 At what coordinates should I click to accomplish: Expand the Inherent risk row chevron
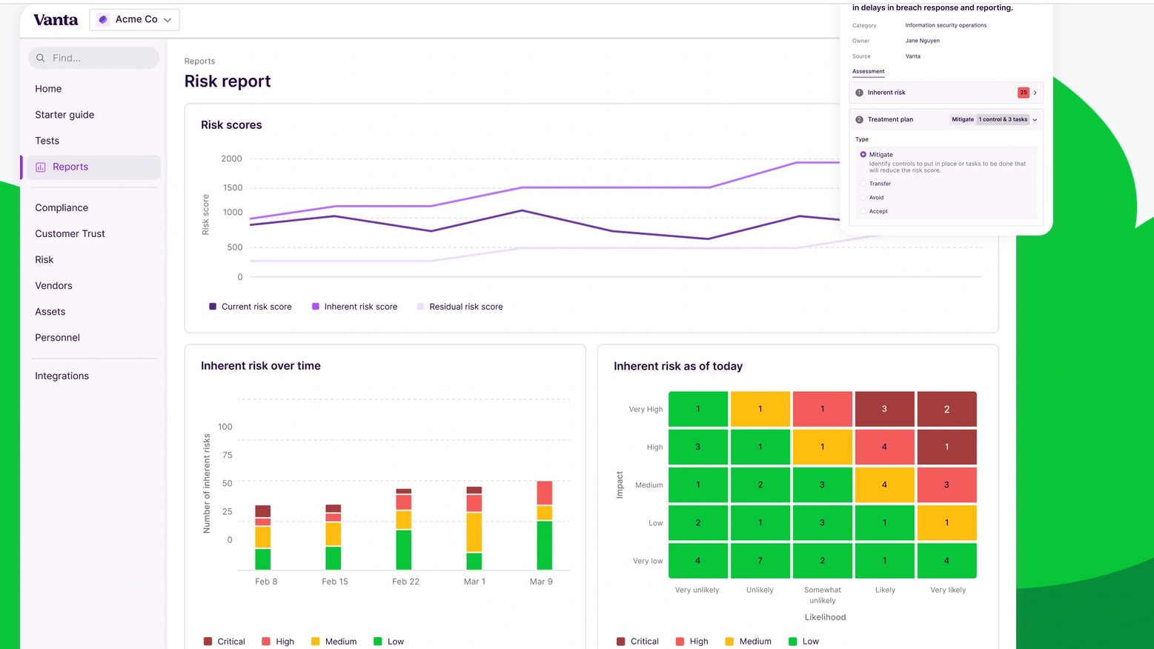pyautogui.click(x=1035, y=93)
